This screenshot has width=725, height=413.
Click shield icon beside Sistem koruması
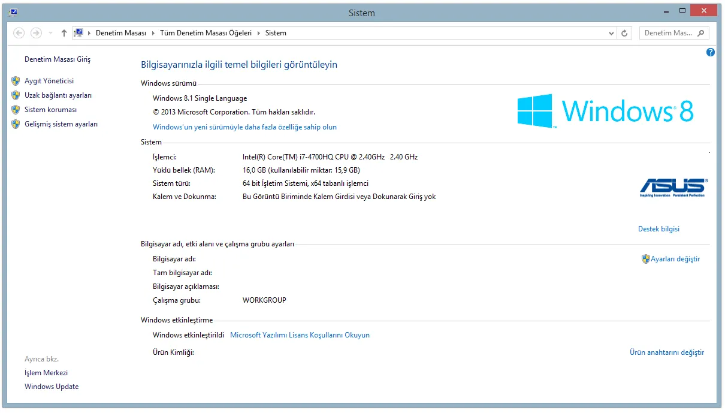[16, 110]
